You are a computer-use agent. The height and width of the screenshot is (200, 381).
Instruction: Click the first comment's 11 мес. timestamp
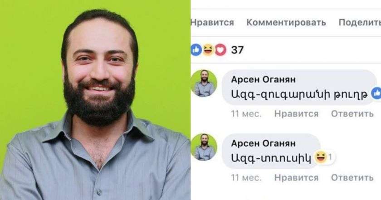pyautogui.click(x=246, y=114)
